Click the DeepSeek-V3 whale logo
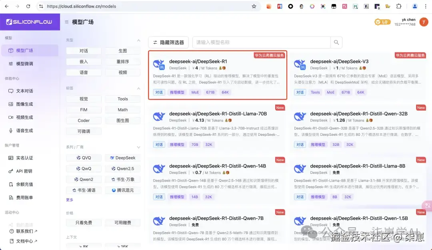 [x=300, y=65]
